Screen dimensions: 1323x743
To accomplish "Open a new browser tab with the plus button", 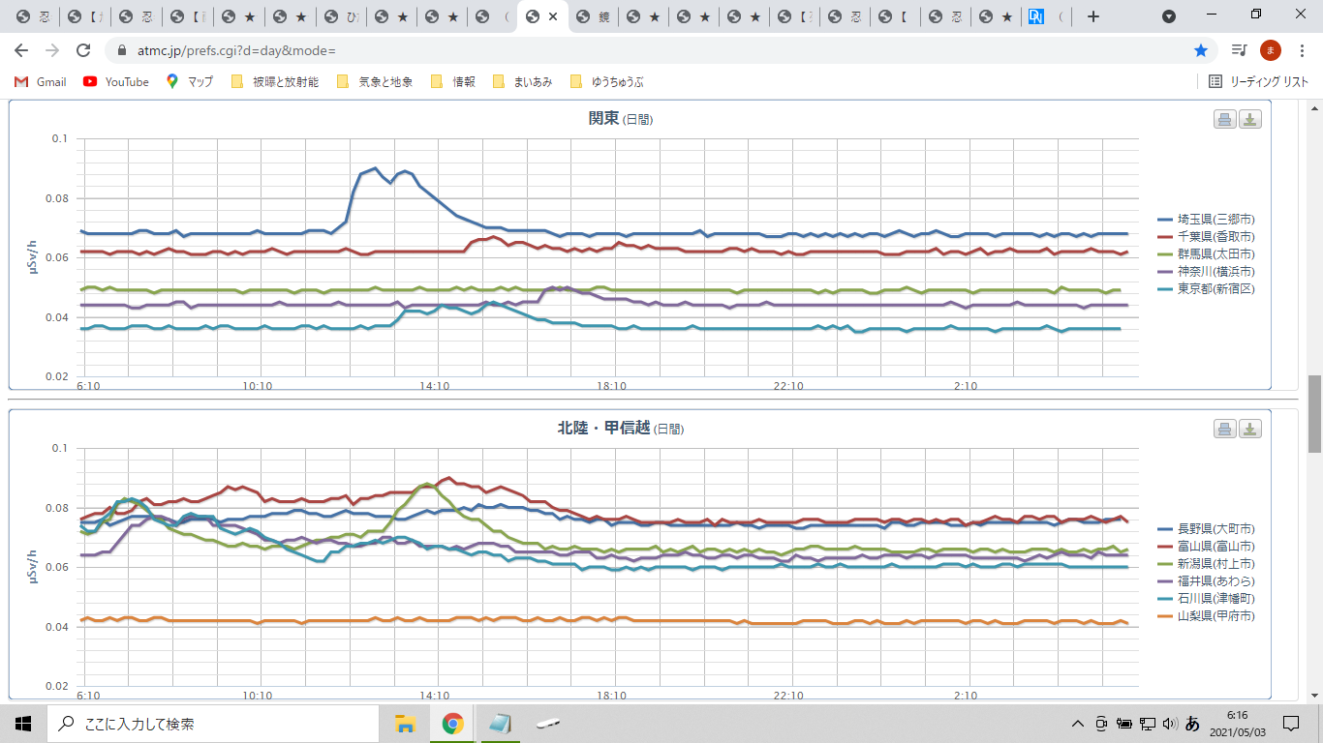I will pyautogui.click(x=1093, y=16).
